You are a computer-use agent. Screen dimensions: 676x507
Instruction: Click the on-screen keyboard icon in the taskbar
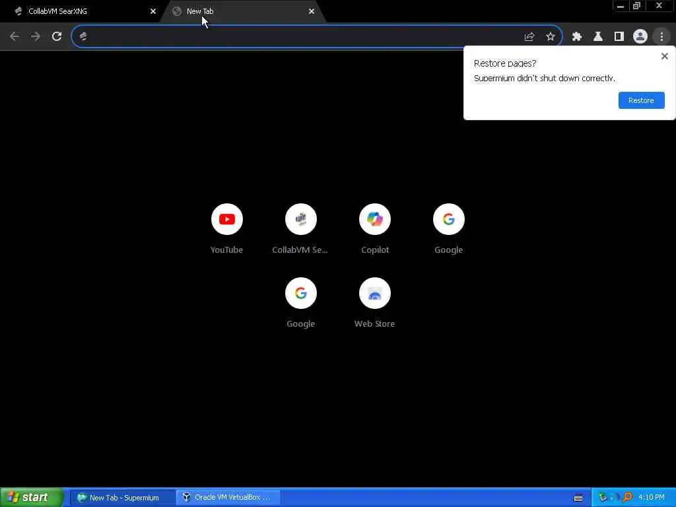[x=578, y=498]
